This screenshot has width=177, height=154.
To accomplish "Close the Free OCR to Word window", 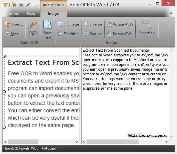I will 168,4.
